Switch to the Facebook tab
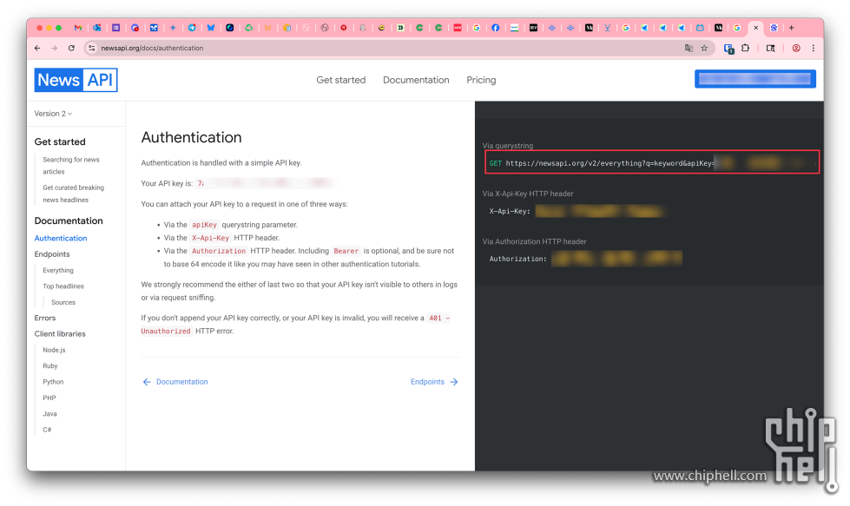Viewport: 850px width, 506px height. click(x=496, y=28)
